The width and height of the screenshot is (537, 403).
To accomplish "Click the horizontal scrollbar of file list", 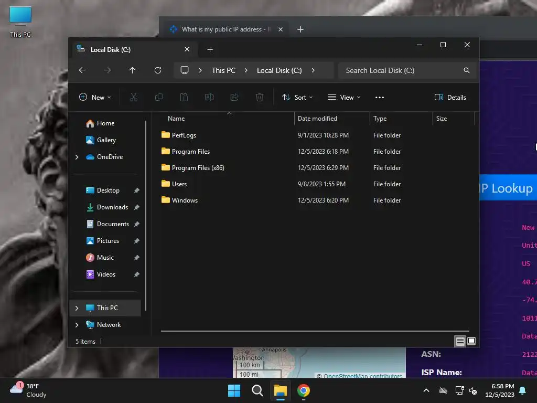I will [315, 331].
